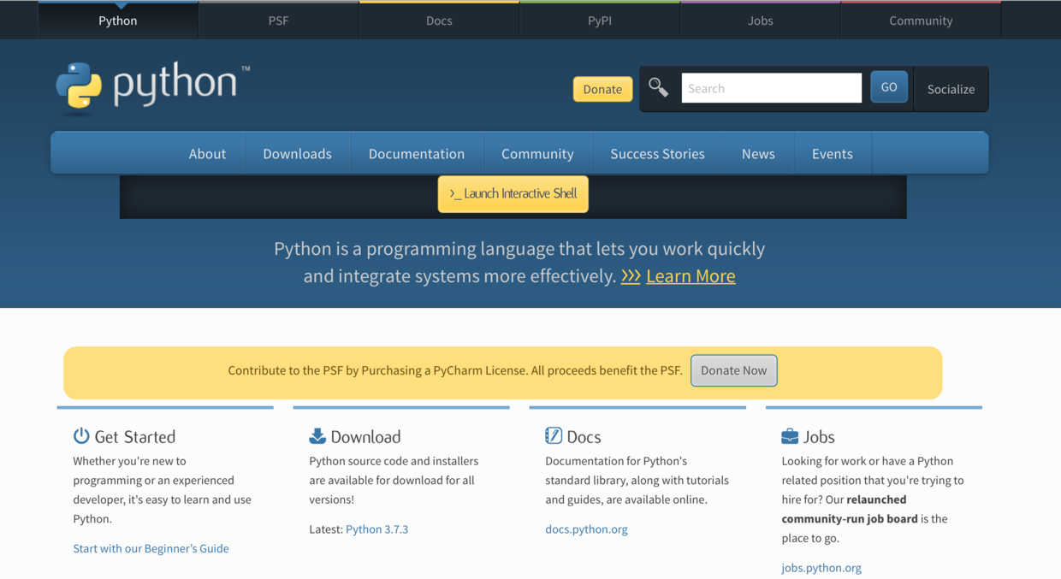
Task: Visit the jobs.python.org link
Action: pos(821,567)
